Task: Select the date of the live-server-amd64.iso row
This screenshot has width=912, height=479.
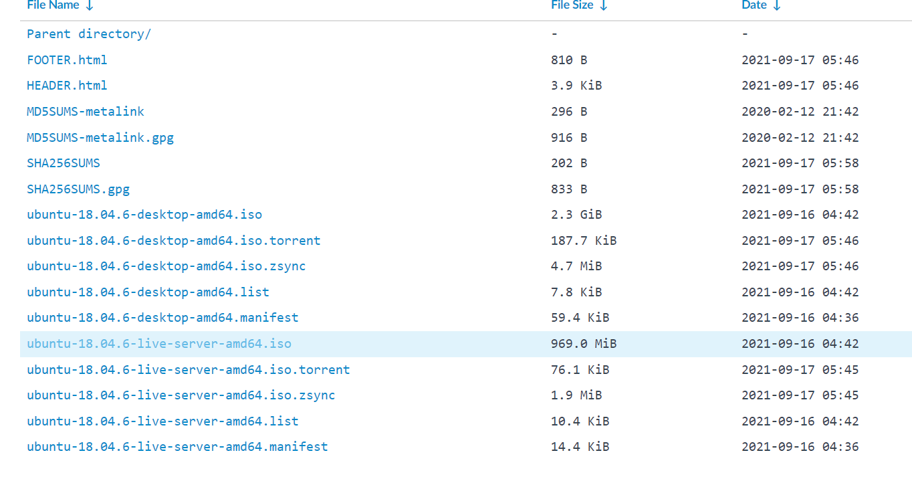Action: click(800, 344)
